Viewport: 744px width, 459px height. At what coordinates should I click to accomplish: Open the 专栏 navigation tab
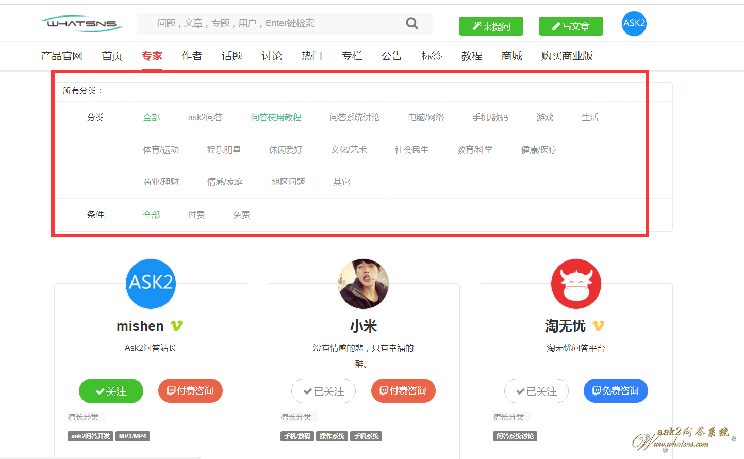[352, 56]
